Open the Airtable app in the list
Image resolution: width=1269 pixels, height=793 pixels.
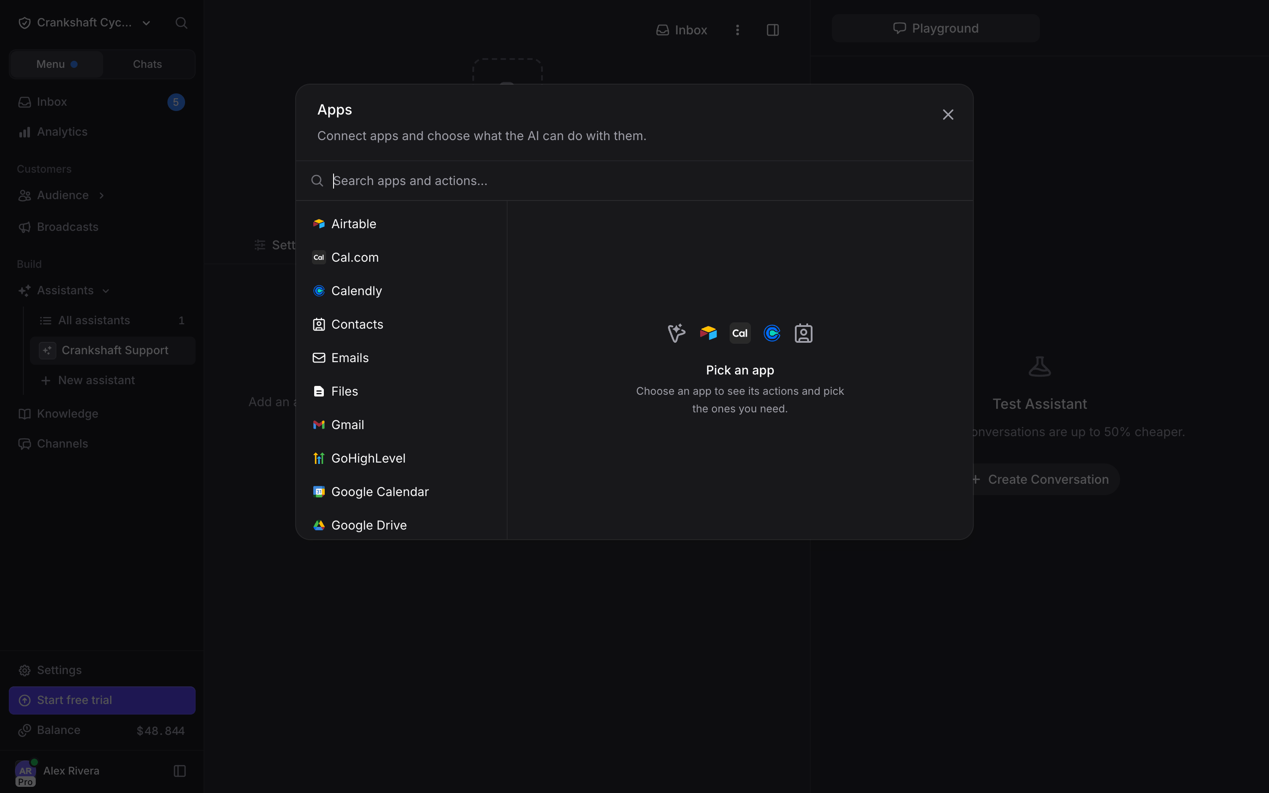(401, 224)
